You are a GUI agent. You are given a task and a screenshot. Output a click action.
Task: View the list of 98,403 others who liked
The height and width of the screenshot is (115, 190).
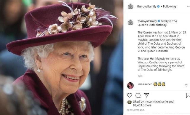[142, 105]
